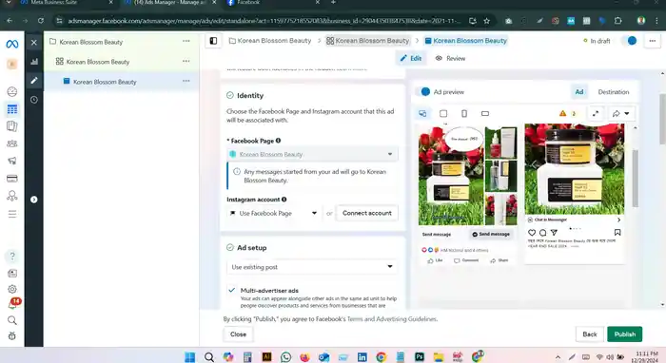Open the Campaigns table grid icon
666x363 pixels.
coord(11,109)
